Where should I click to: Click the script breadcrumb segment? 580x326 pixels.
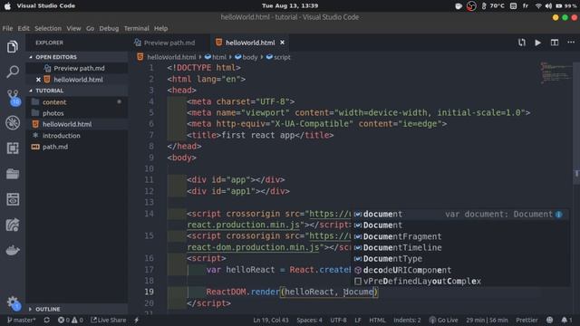278,57
